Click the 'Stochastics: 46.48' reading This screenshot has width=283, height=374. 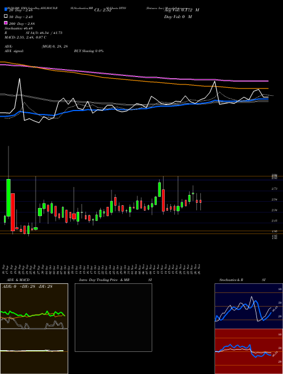(x=18, y=28)
